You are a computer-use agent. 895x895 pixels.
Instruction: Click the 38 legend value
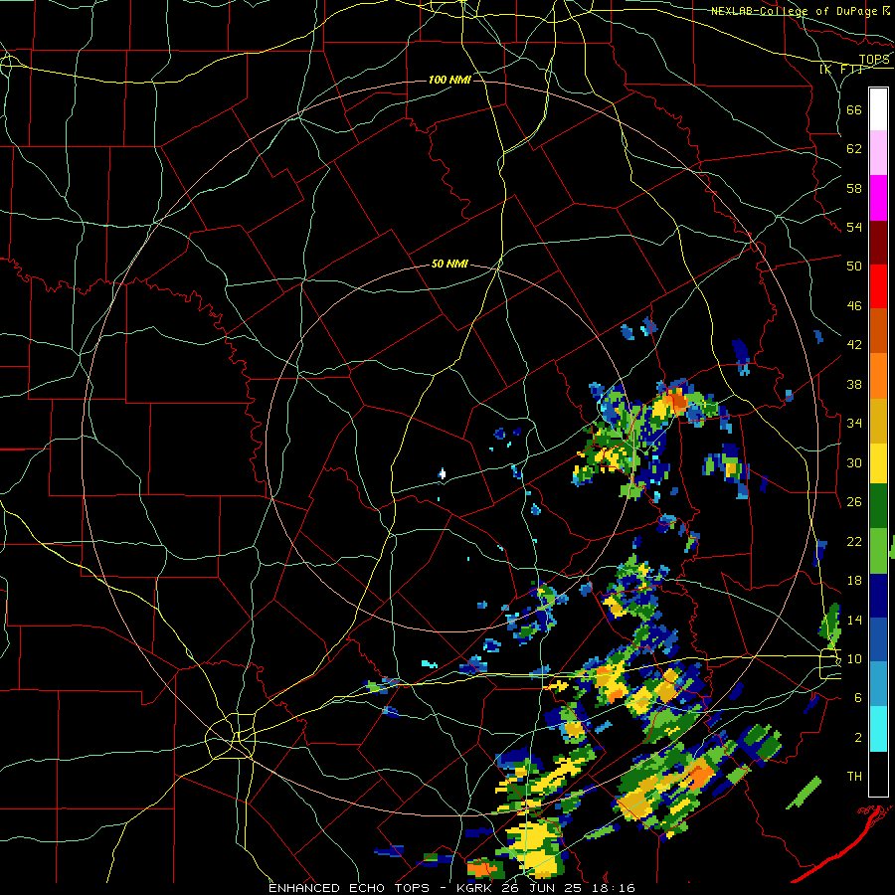click(x=854, y=384)
